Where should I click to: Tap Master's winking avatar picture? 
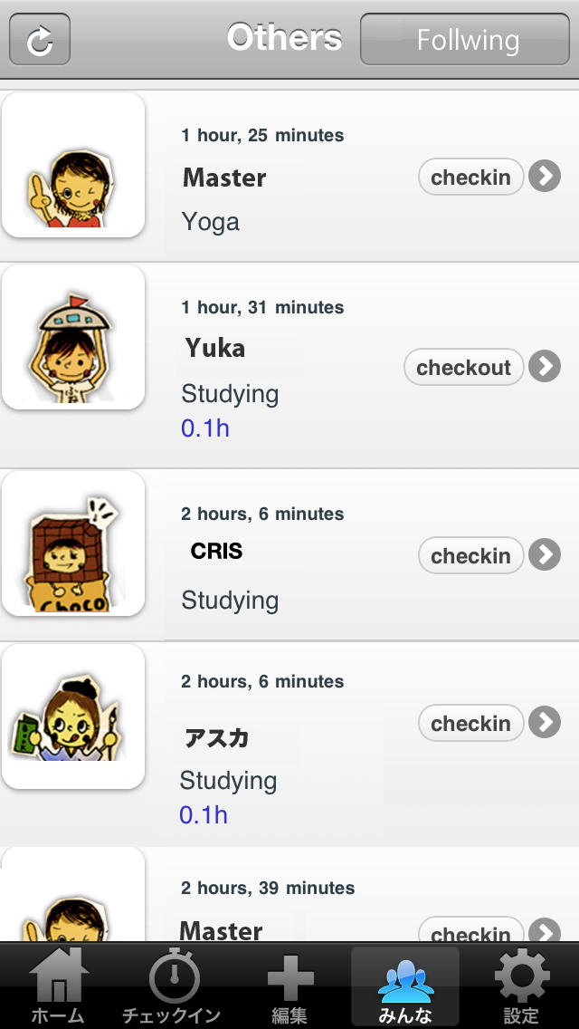click(73, 165)
